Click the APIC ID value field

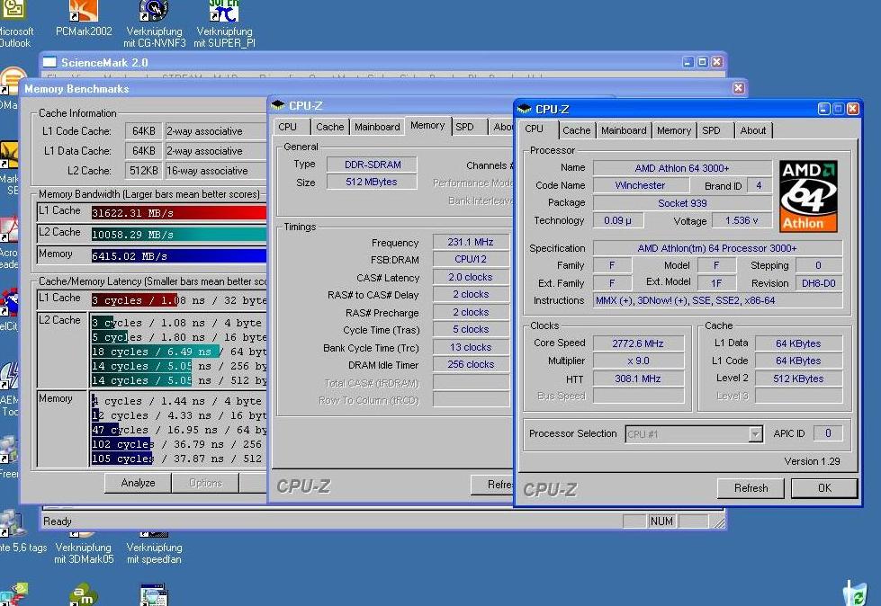(x=828, y=433)
